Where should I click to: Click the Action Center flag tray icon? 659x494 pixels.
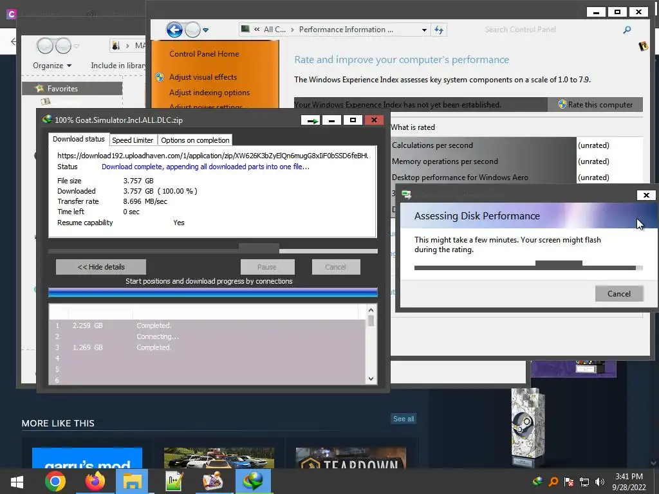(569, 482)
